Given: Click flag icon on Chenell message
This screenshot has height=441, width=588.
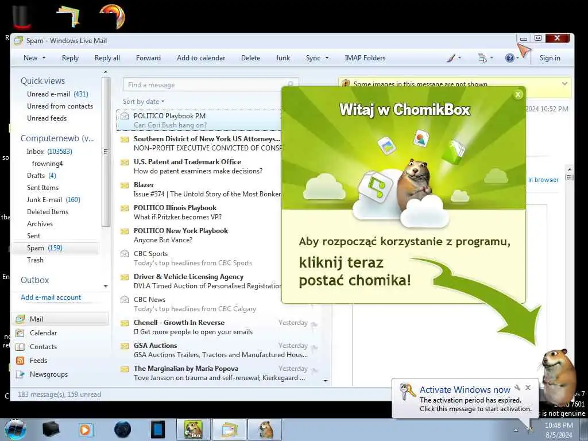Looking at the screenshot, I should pos(314,325).
